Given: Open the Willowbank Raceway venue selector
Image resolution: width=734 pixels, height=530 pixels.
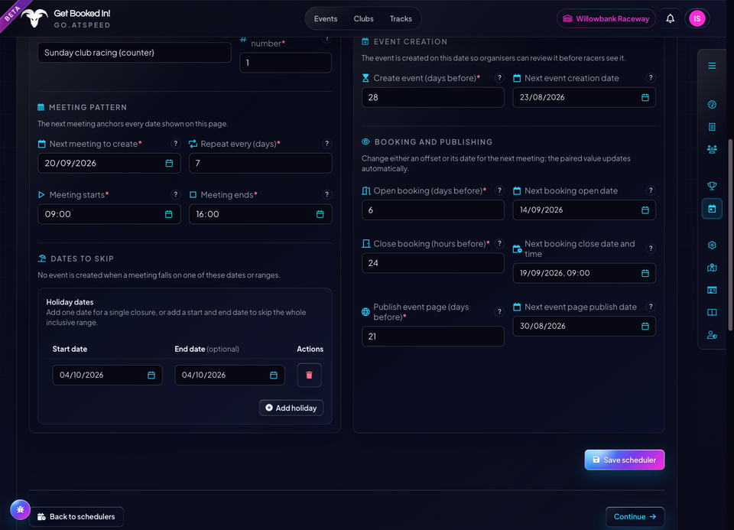Looking at the screenshot, I should 606,18.
